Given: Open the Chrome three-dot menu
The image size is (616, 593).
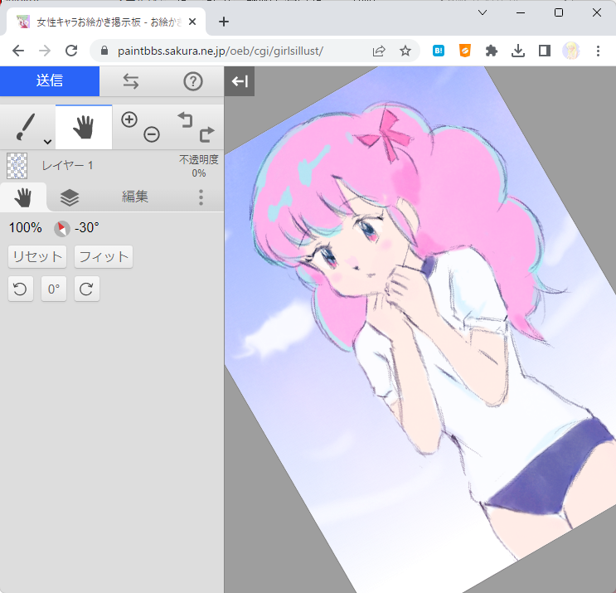Looking at the screenshot, I should tap(598, 51).
